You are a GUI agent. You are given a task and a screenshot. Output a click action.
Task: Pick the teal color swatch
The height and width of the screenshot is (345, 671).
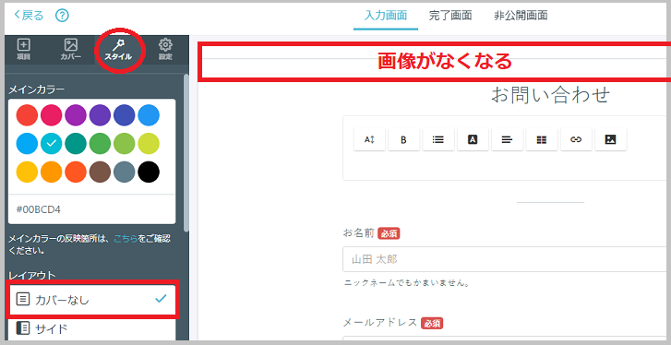tap(76, 143)
